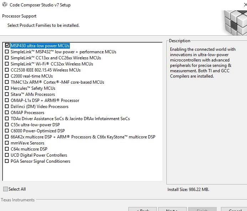Image resolution: width=247 pixels, height=211 pixels.
Task: Check CC2538 IEEE 802.15.45 Wireless MCUs
Action: coord(7,70)
